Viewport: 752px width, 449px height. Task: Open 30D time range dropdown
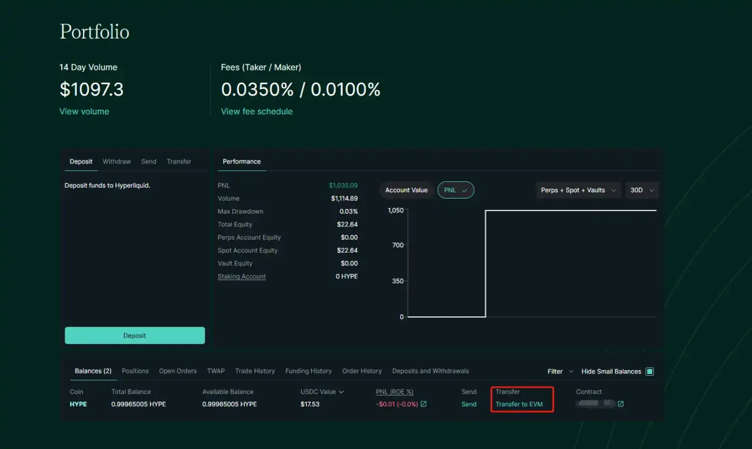pos(642,190)
